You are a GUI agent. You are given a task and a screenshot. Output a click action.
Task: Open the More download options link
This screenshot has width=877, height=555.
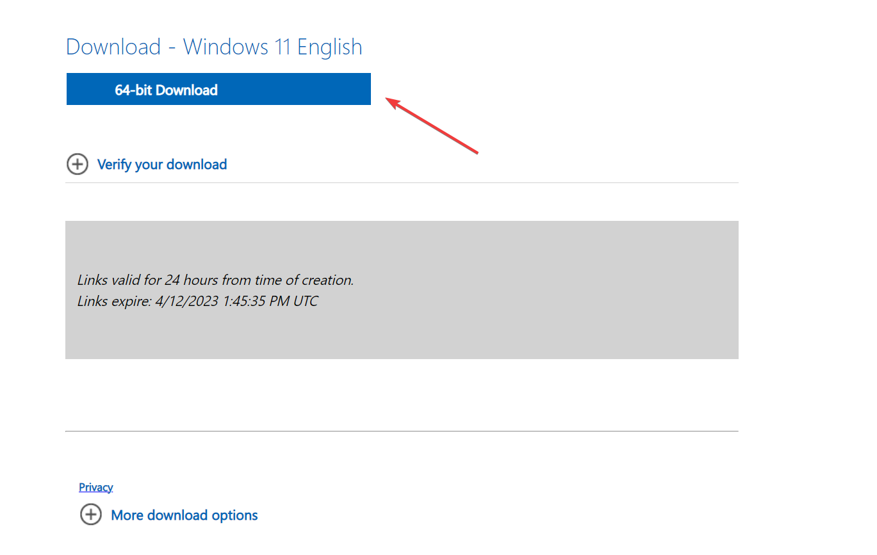click(x=184, y=515)
